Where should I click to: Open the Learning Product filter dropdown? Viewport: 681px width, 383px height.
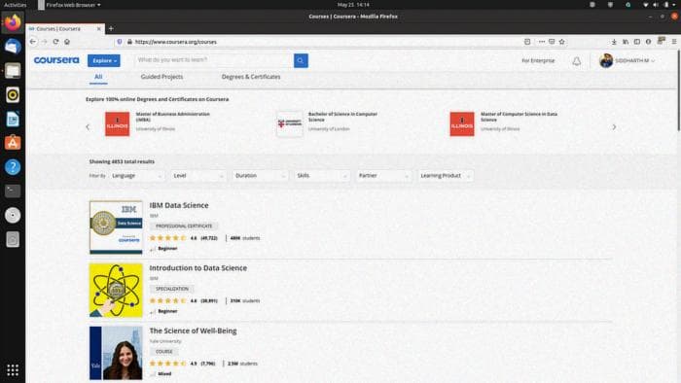coord(446,176)
